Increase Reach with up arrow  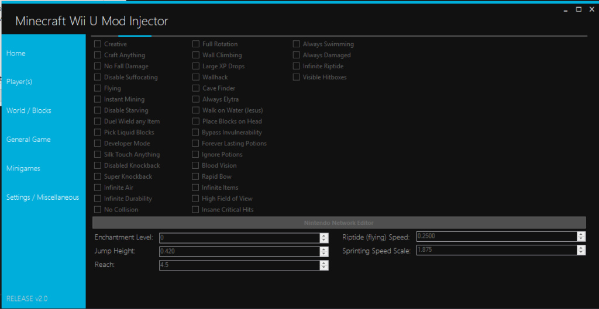tap(324, 263)
